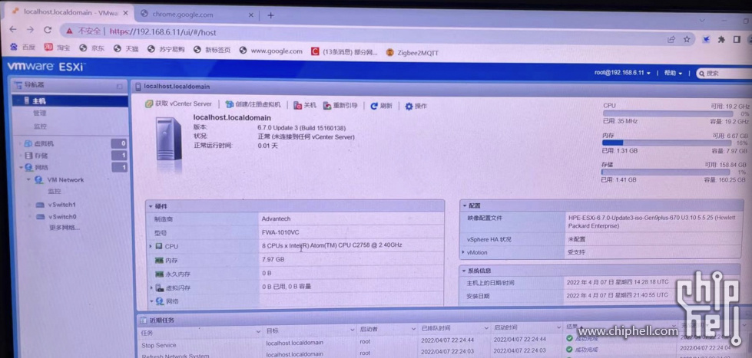Open the 帮助 help dropdown

pos(673,74)
